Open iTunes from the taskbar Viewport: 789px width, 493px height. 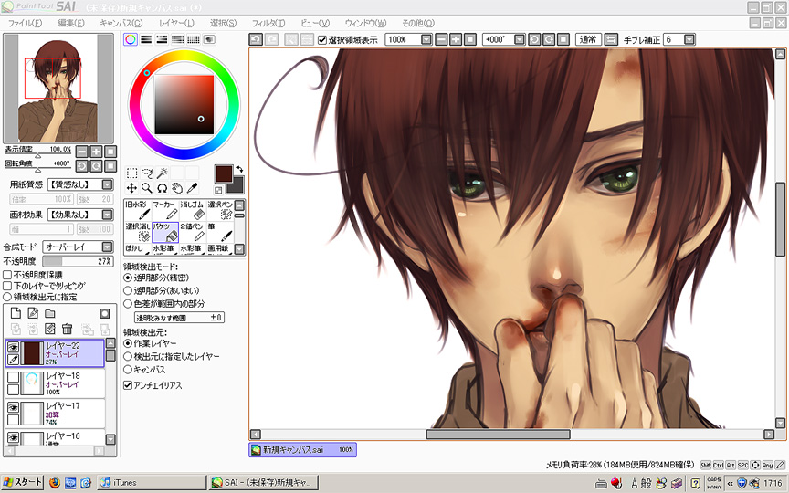pos(151,482)
